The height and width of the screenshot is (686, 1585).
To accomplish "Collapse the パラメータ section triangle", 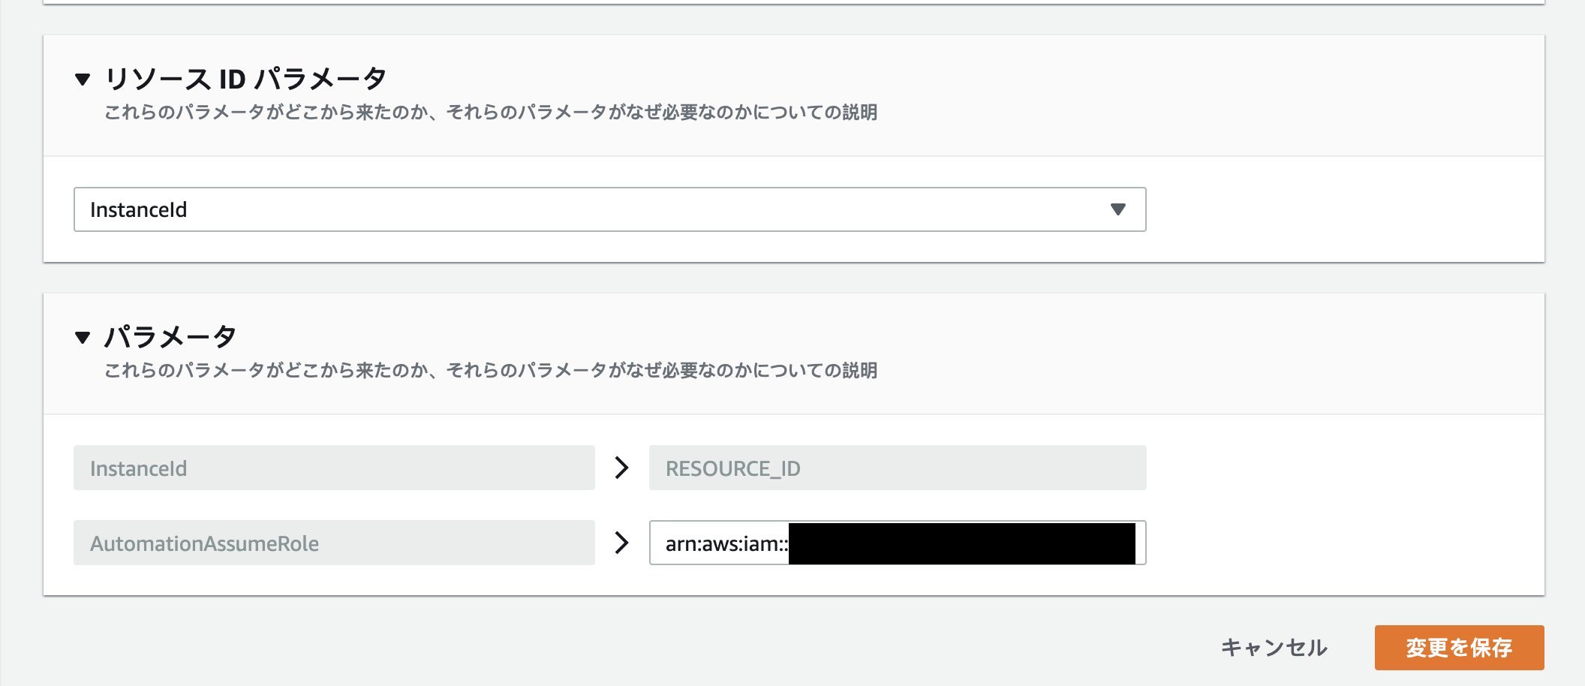I will [83, 337].
